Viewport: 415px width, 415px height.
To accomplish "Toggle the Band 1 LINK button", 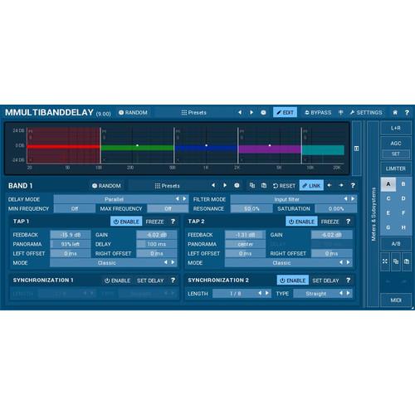I will click(311, 185).
